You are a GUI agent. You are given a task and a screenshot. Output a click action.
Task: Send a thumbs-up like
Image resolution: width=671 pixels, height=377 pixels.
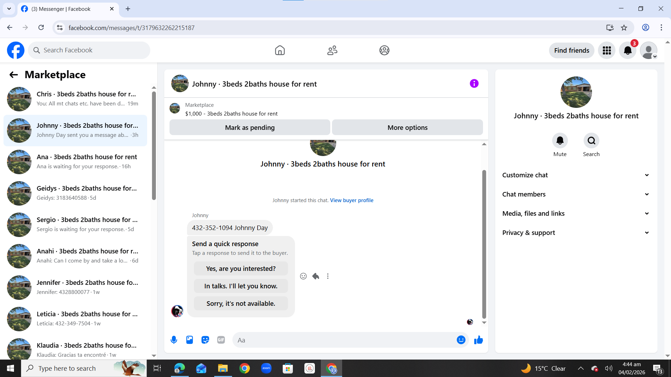(x=478, y=340)
